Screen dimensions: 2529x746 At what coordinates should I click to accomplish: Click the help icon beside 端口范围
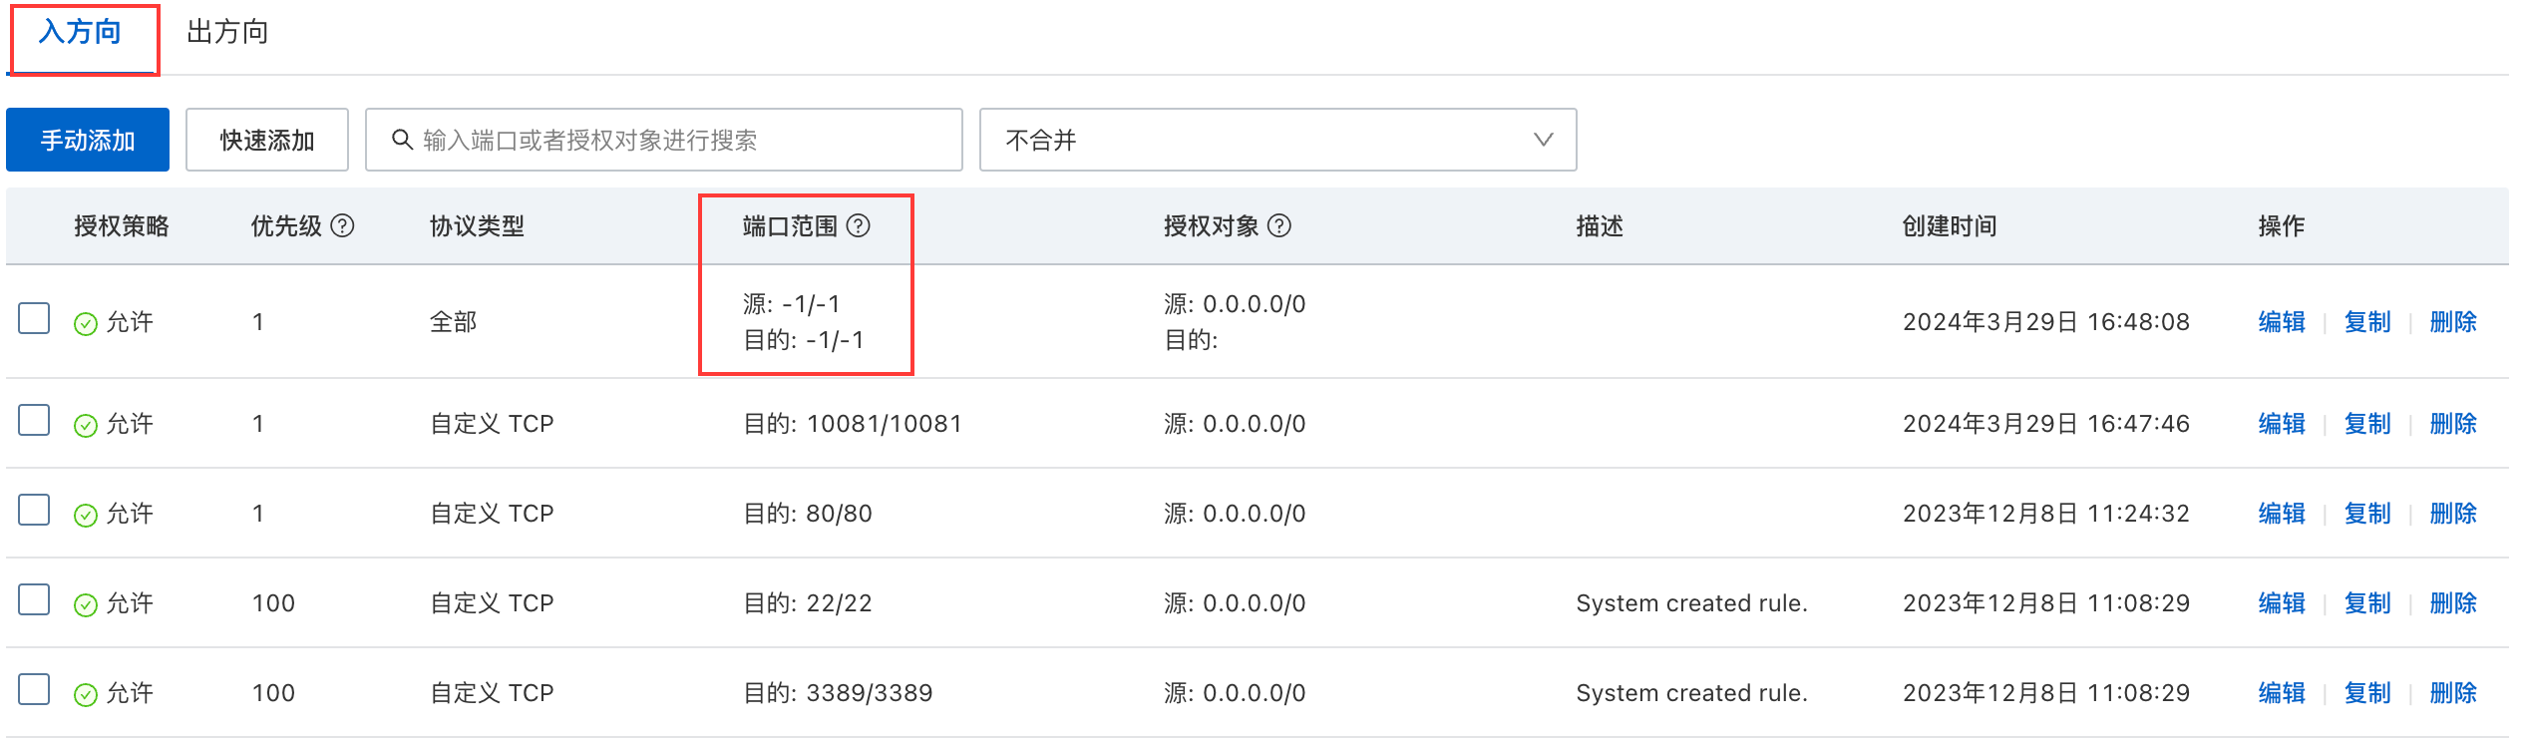coord(858,226)
